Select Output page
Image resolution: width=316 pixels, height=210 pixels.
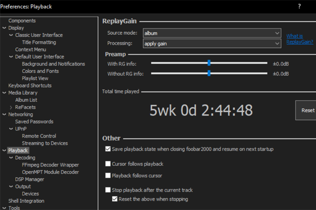[23, 186]
